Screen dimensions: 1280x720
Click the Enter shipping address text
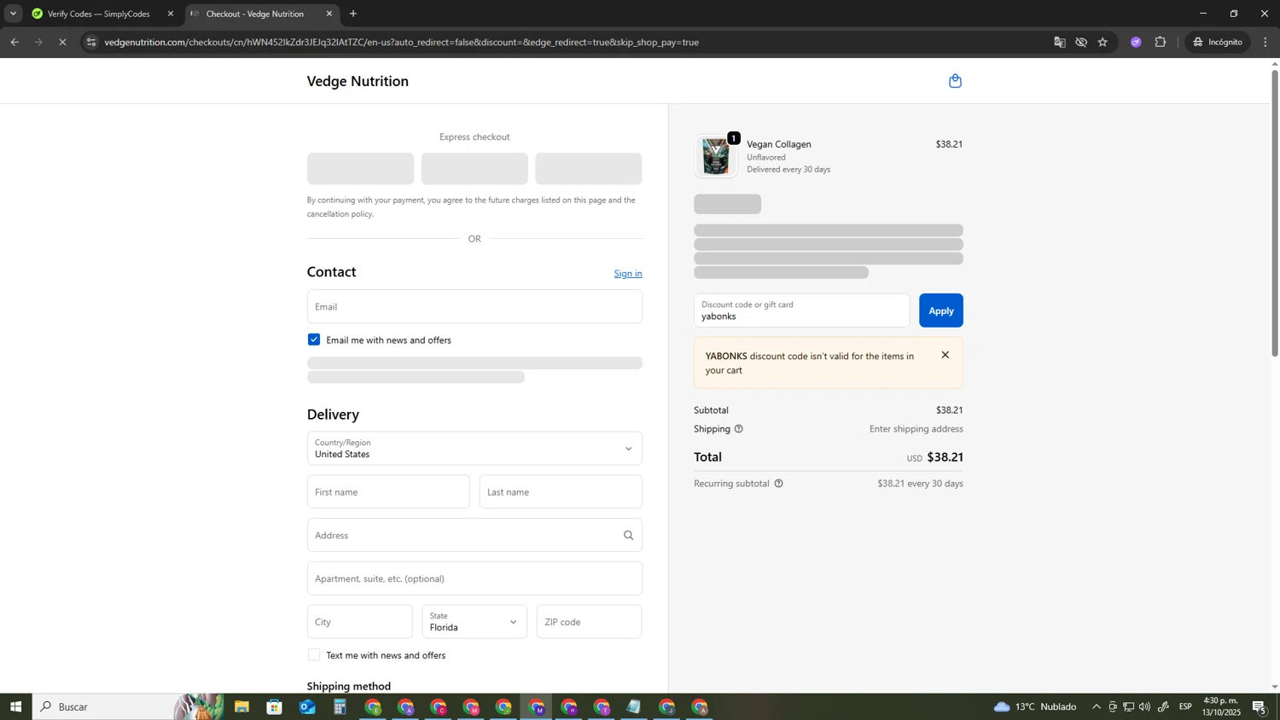click(x=916, y=429)
